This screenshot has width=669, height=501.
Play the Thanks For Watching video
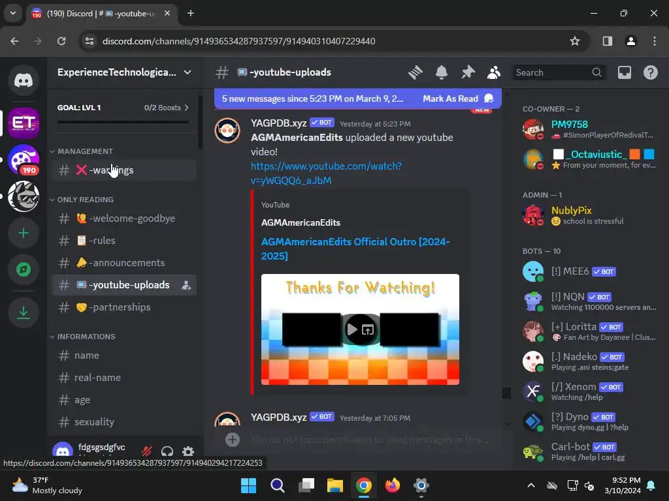tap(352, 329)
